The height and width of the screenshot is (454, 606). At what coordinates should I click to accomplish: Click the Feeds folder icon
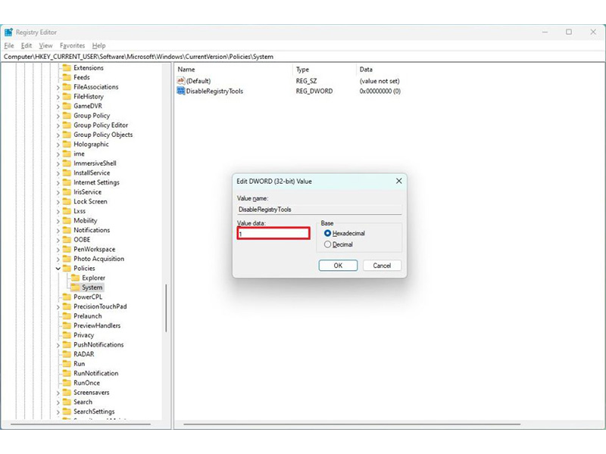[x=67, y=77]
